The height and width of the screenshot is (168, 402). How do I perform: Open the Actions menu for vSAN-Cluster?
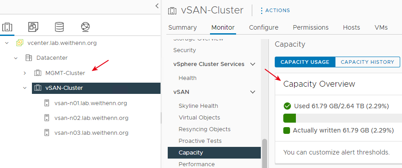(x=275, y=10)
